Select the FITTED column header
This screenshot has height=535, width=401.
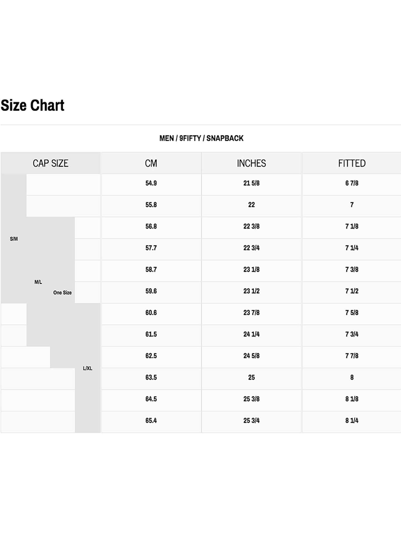tap(352, 163)
